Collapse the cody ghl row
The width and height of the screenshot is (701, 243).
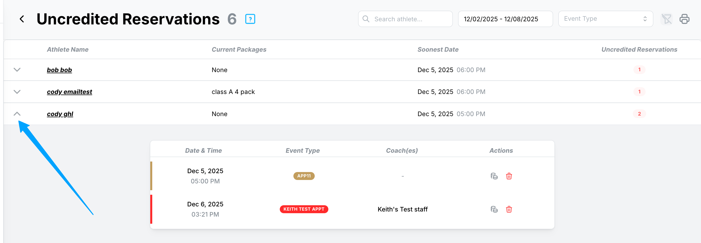(x=17, y=114)
